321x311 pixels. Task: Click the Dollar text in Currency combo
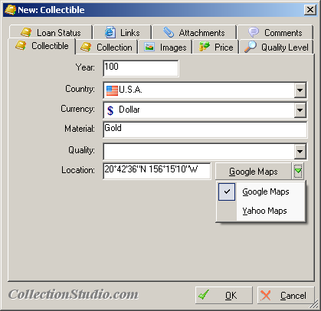(129, 110)
